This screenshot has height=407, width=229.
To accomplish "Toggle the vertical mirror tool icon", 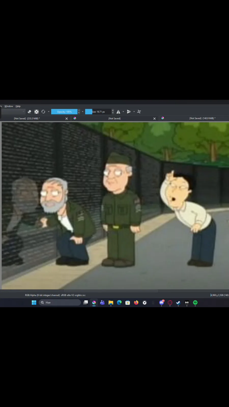I will [129, 112].
